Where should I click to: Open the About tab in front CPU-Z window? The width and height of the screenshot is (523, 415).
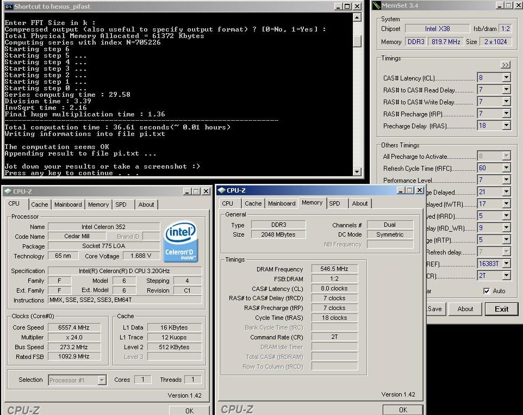(360, 203)
